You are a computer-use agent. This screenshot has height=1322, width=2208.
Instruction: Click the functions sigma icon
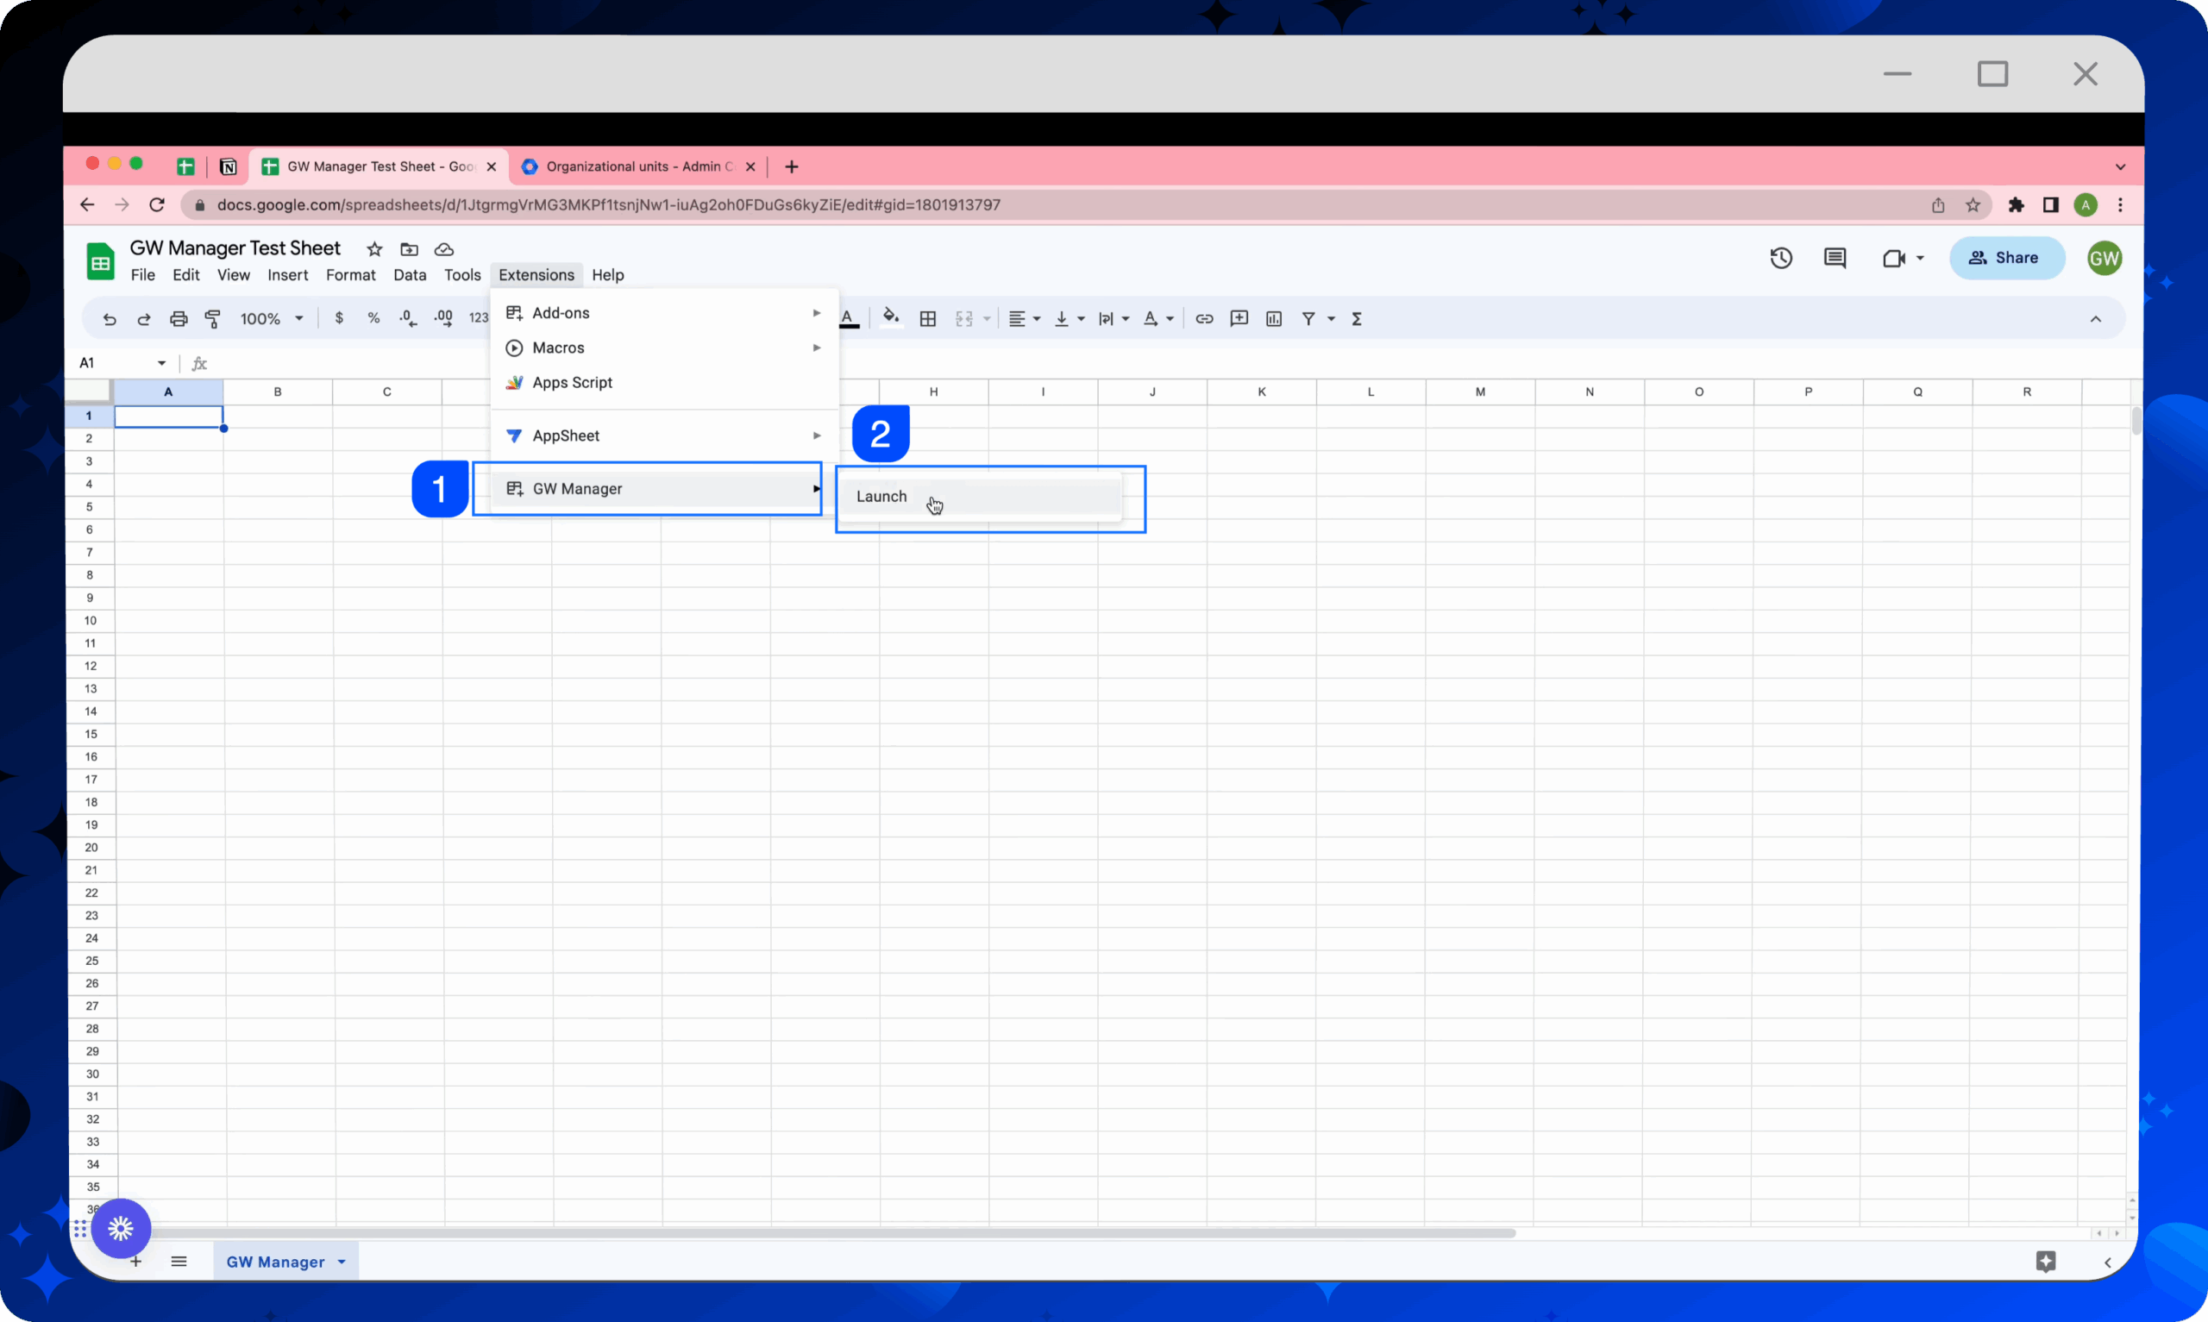coord(1357,319)
